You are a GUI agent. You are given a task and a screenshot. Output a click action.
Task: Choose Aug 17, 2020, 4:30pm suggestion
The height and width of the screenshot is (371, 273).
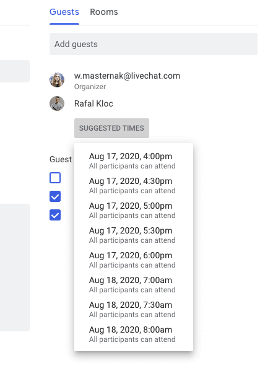(134, 185)
